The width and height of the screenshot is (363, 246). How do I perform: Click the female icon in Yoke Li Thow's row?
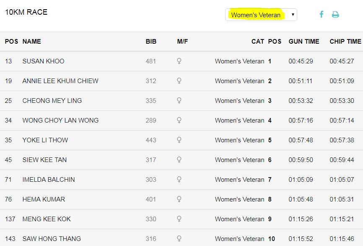point(179,140)
